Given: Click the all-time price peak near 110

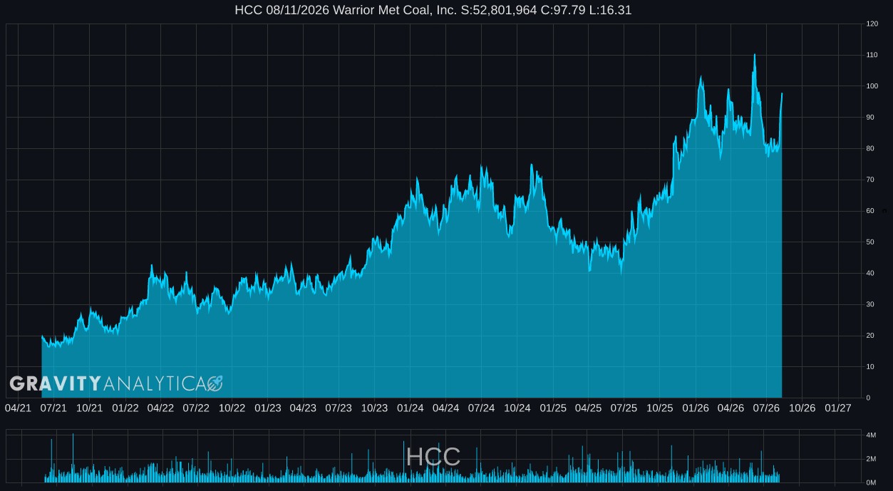Looking at the screenshot, I should (755, 55).
